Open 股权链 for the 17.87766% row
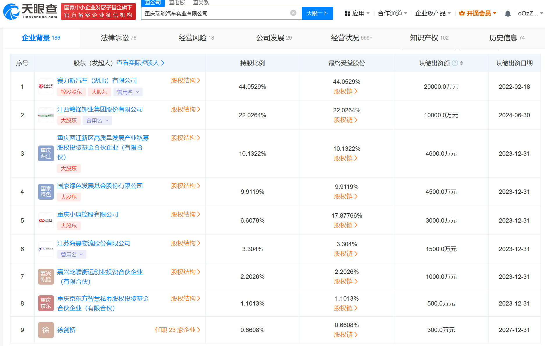Screen dimensions: 545x346 [346, 225]
